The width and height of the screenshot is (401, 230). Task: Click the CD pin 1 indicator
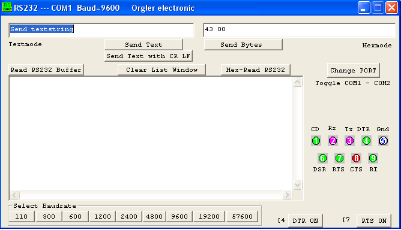(316, 141)
